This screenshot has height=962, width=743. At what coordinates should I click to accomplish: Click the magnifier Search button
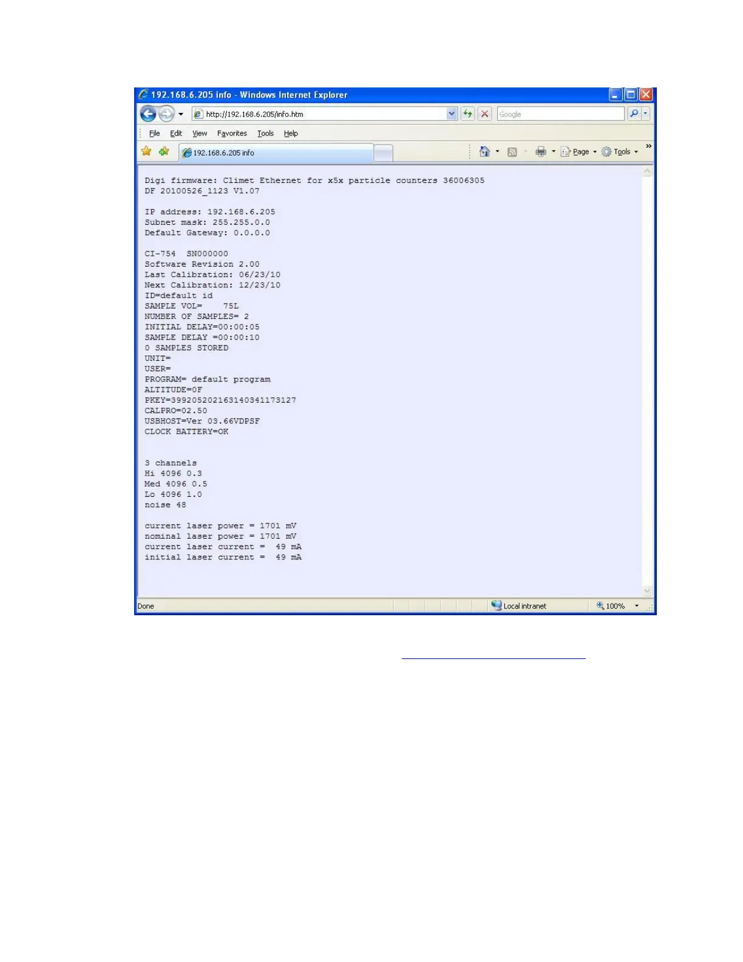tap(634, 114)
